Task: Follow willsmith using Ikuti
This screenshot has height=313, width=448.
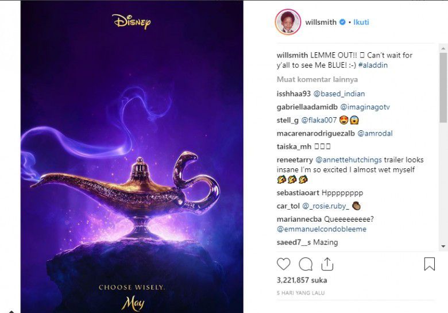Action: [x=361, y=22]
